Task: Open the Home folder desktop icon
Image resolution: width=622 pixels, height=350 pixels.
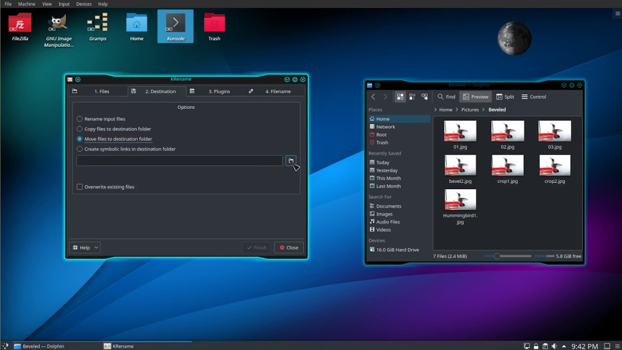Action: [137, 27]
